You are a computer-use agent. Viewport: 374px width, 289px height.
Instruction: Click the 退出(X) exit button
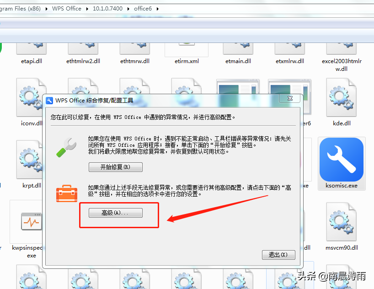(278, 255)
